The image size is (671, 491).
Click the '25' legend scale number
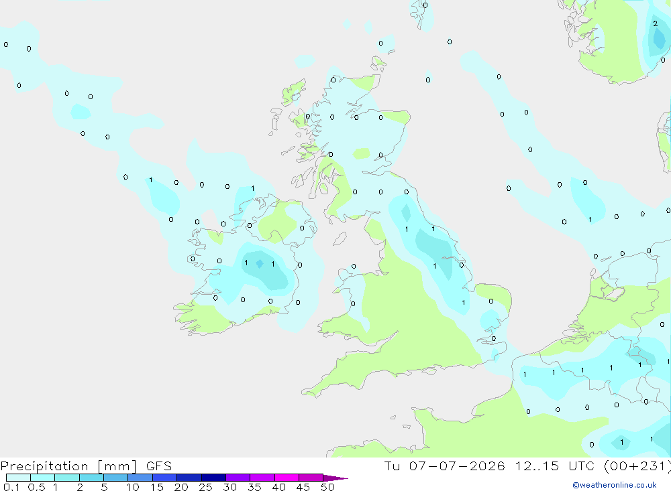click(206, 487)
